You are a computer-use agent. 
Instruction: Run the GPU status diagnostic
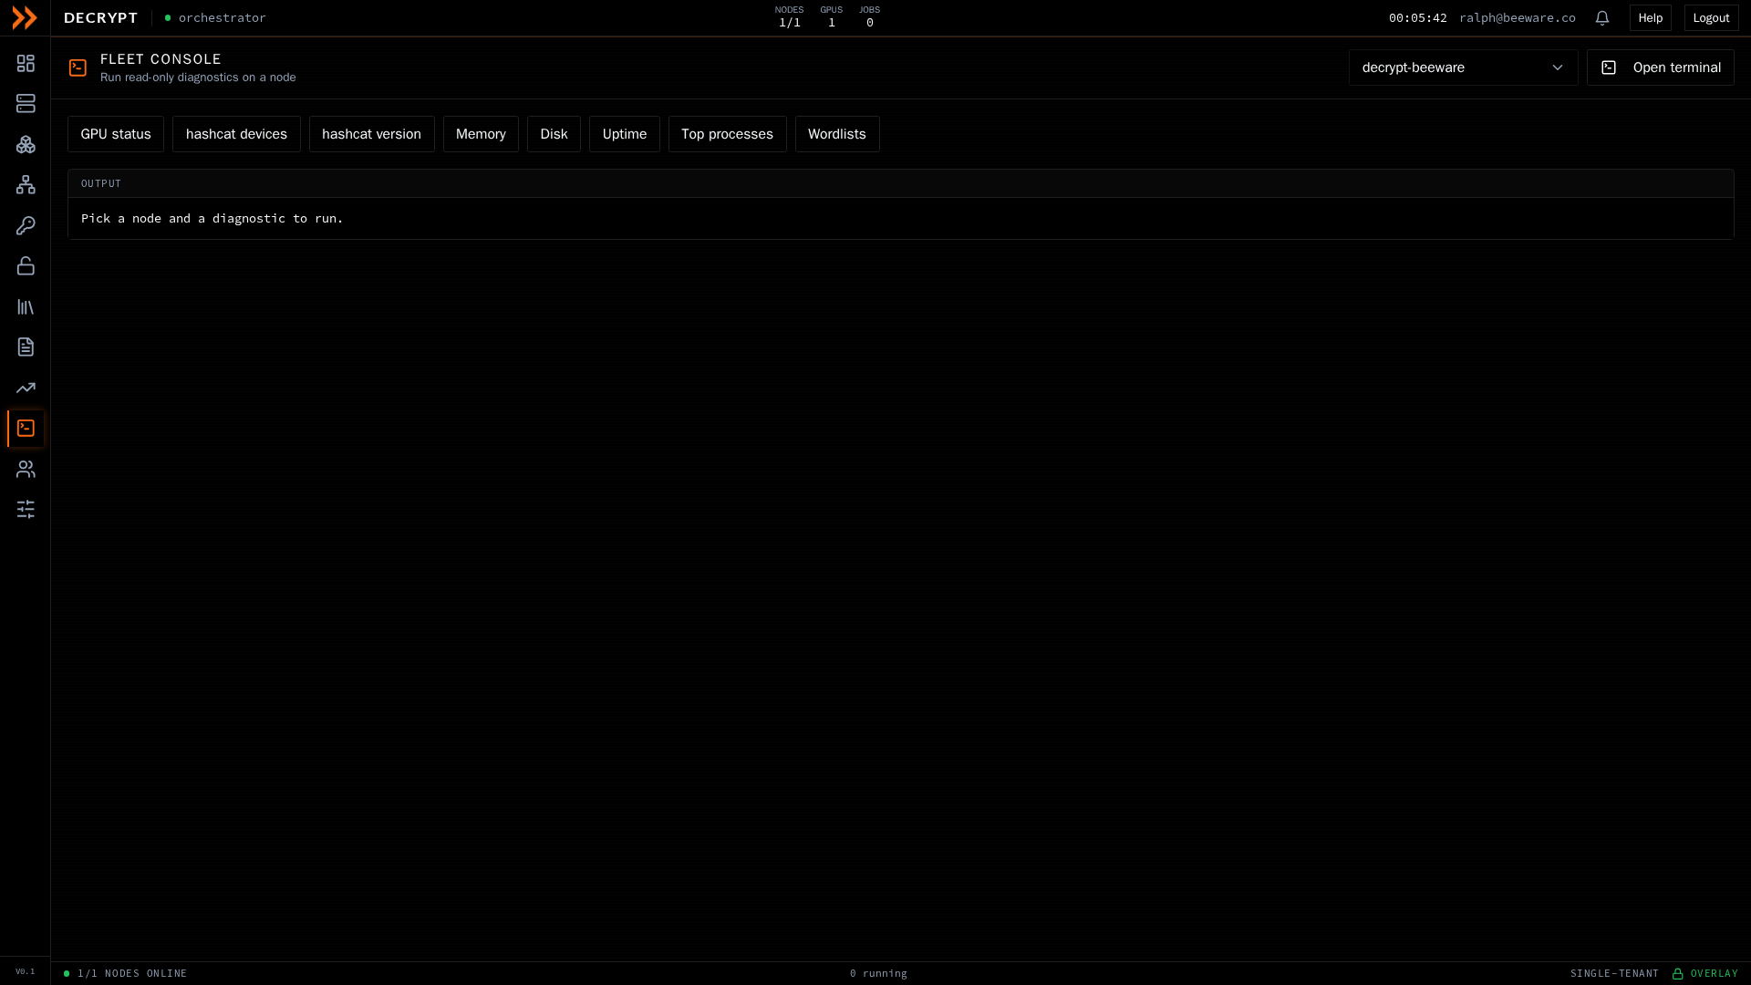click(x=116, y=134)
